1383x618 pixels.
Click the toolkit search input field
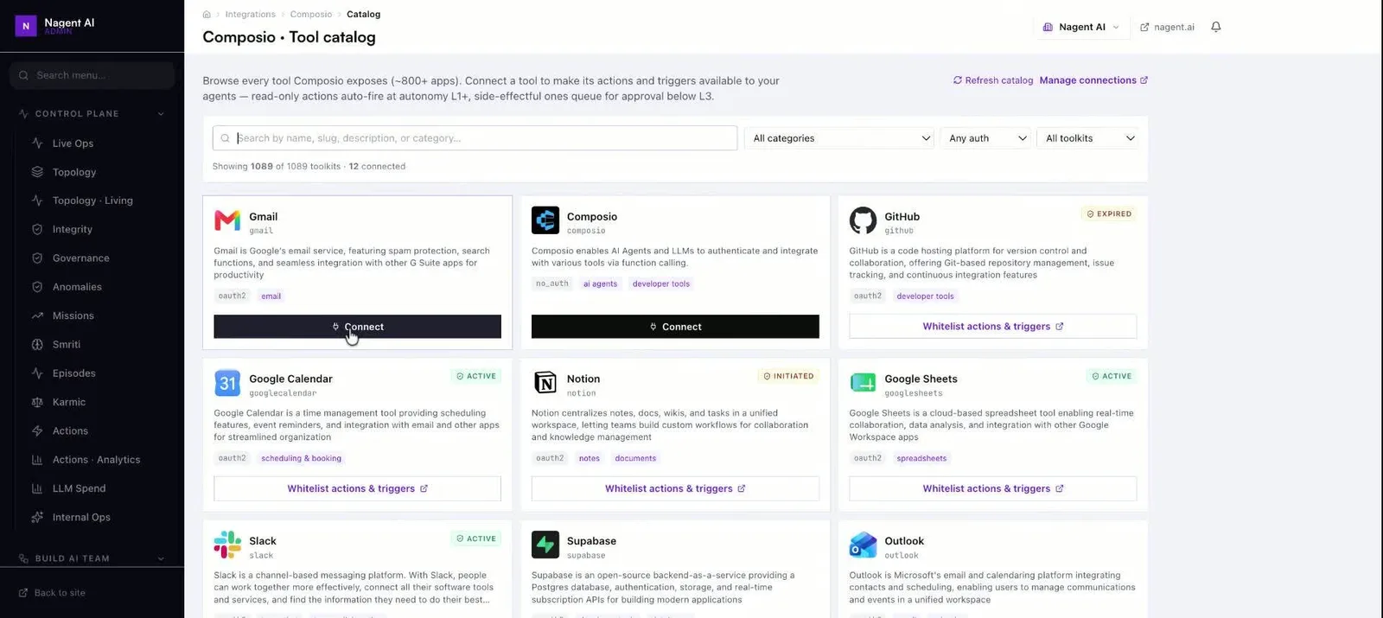475,138
